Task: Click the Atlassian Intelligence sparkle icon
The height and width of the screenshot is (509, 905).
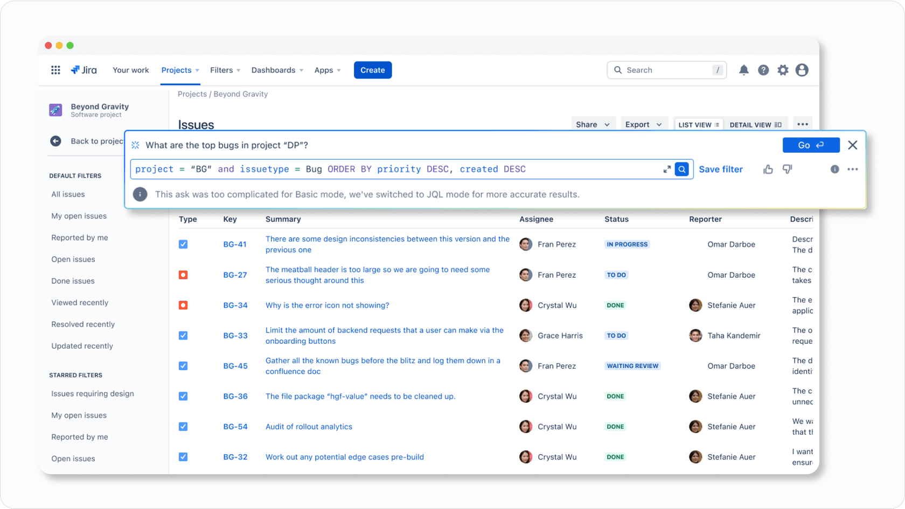Action: pyautogui.click(x=135, y=145)
